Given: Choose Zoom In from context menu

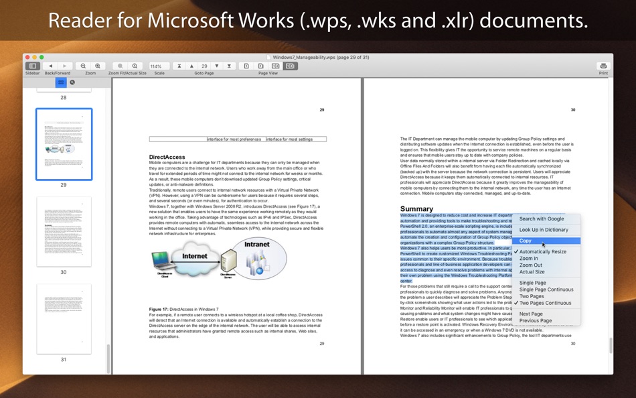Looking at the screenshot, I should [x=546, y=258].
